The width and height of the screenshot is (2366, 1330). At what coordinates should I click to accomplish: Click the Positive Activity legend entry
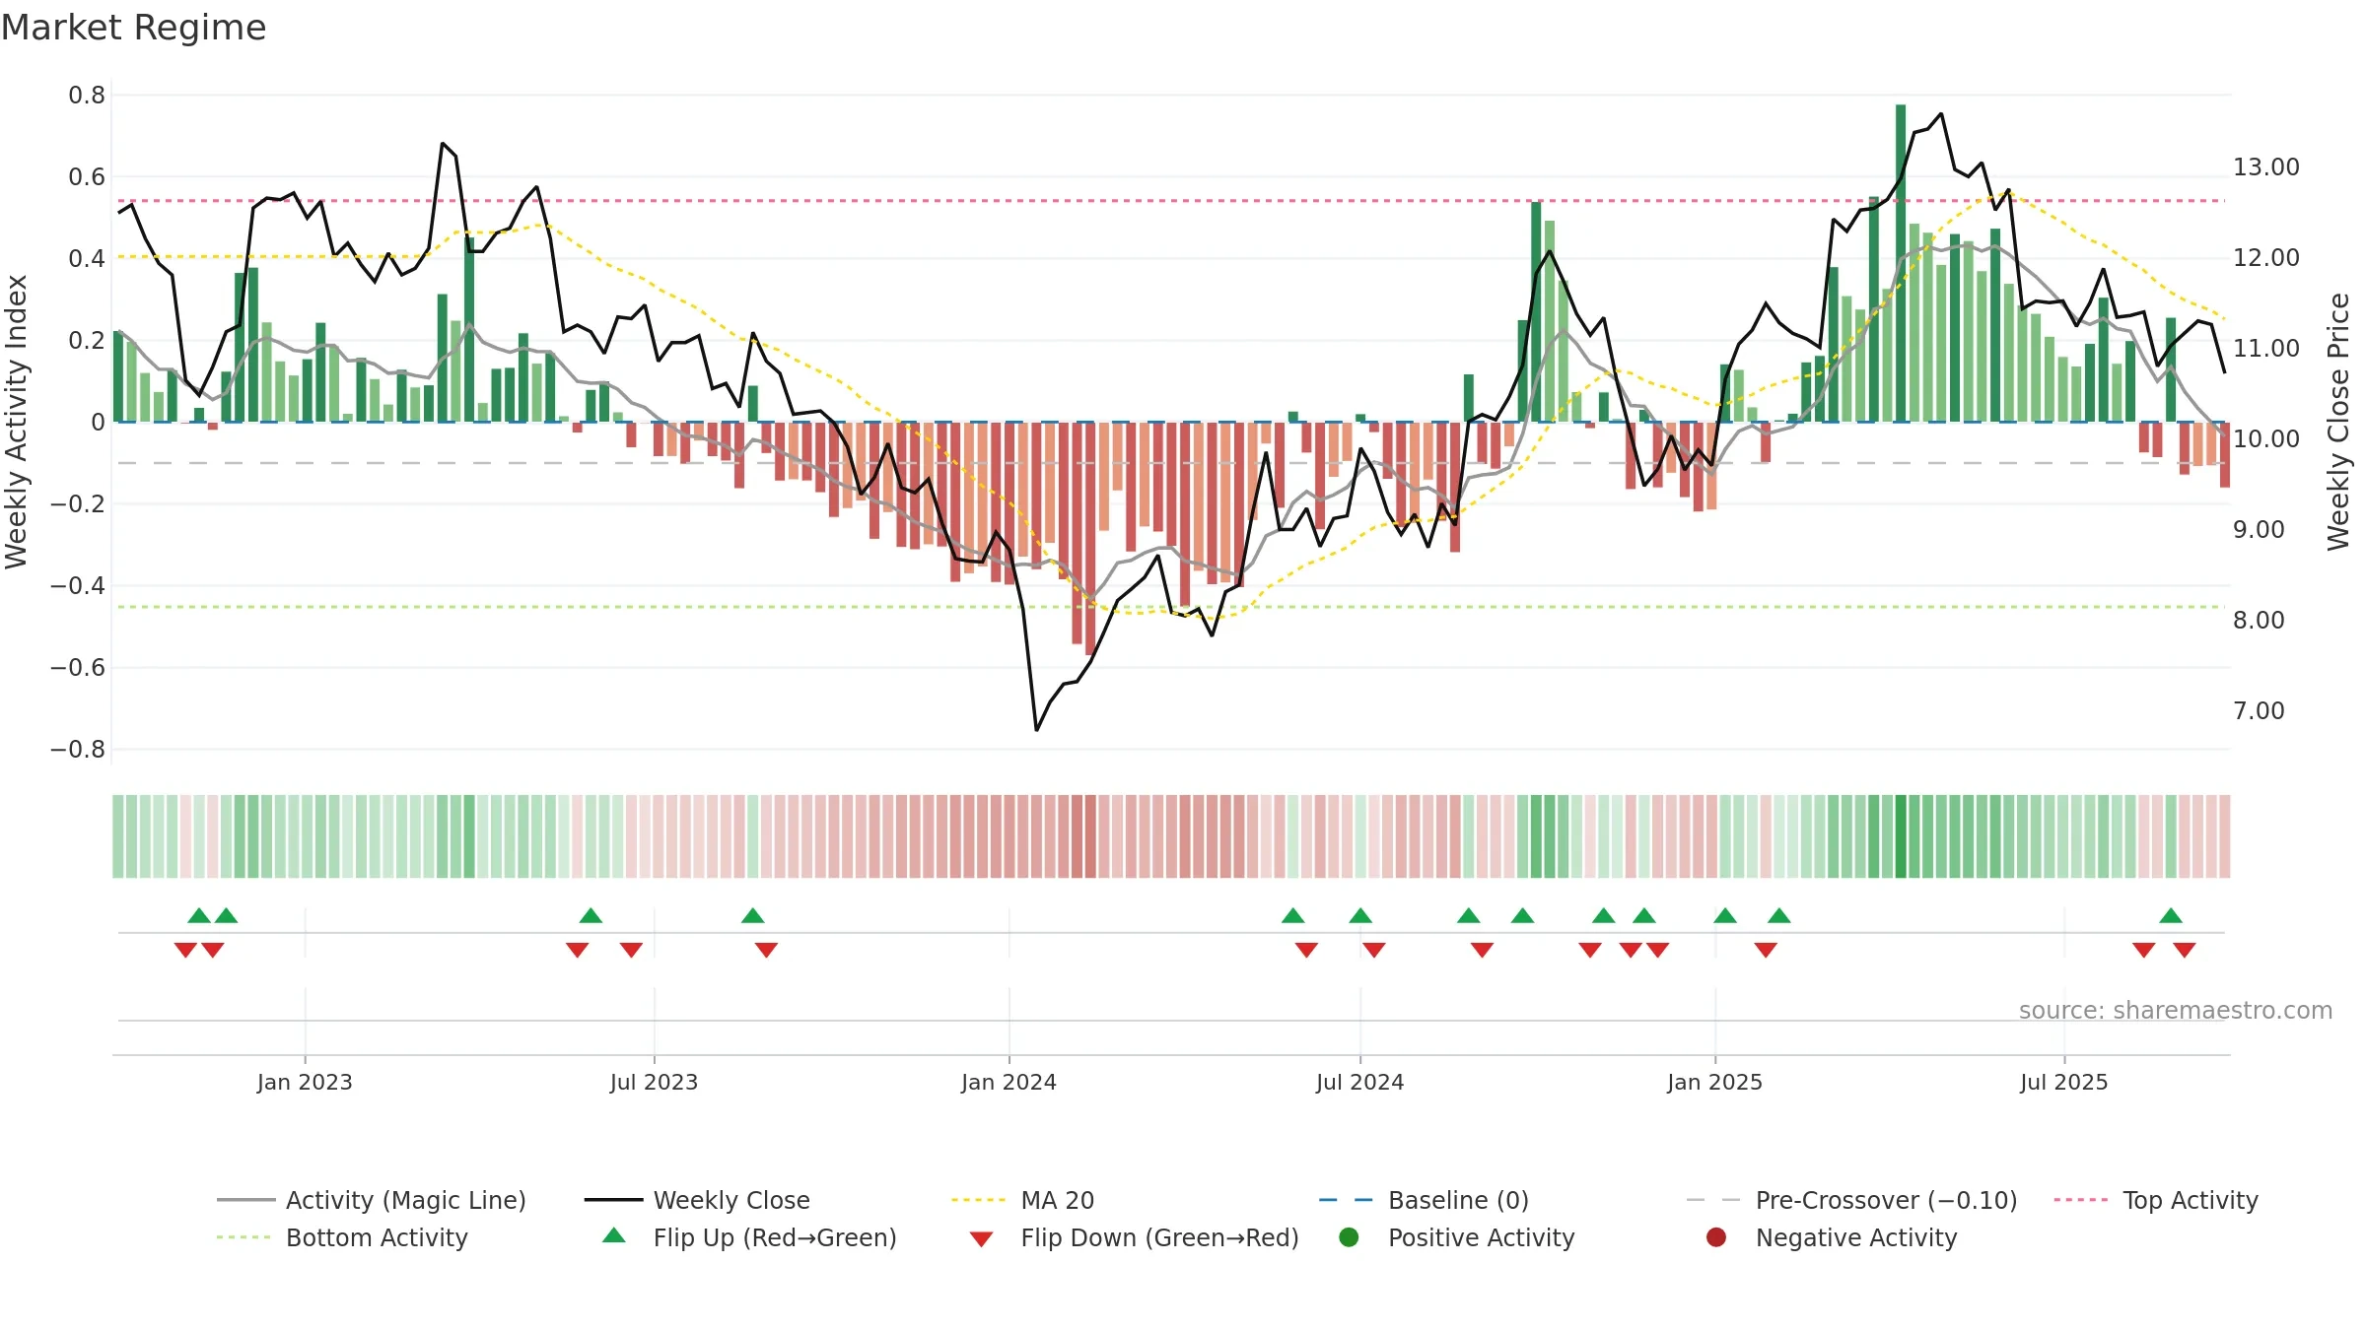pos(1457,1237)
